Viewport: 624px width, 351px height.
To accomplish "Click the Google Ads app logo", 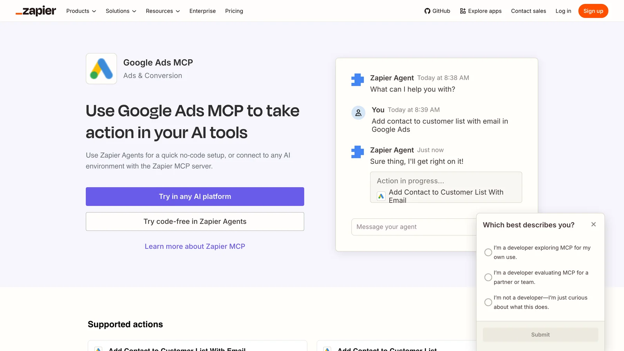I will 101,69.
